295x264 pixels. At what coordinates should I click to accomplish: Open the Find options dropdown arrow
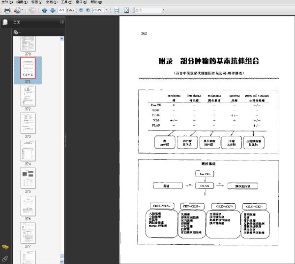(163, 10)
